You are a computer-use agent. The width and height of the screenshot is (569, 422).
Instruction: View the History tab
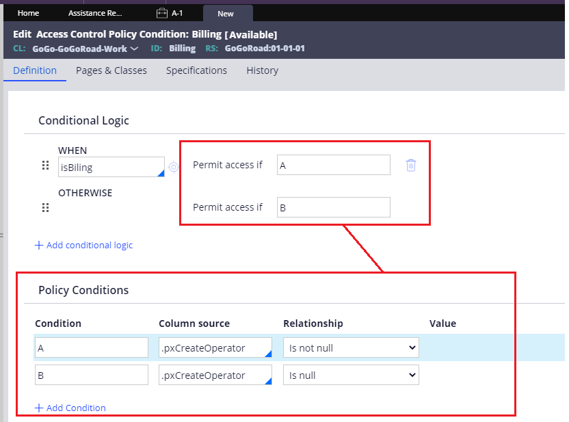click(262, 70)
